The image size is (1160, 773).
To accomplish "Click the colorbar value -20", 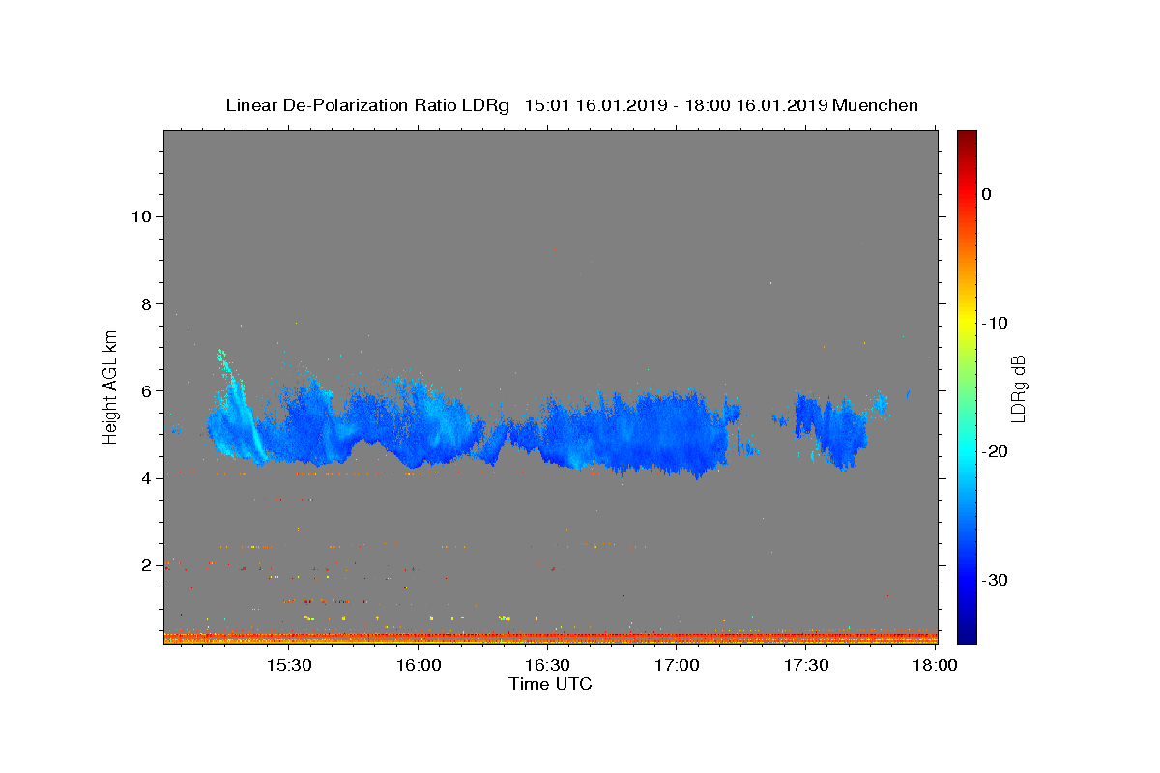I will coord(996,451).
